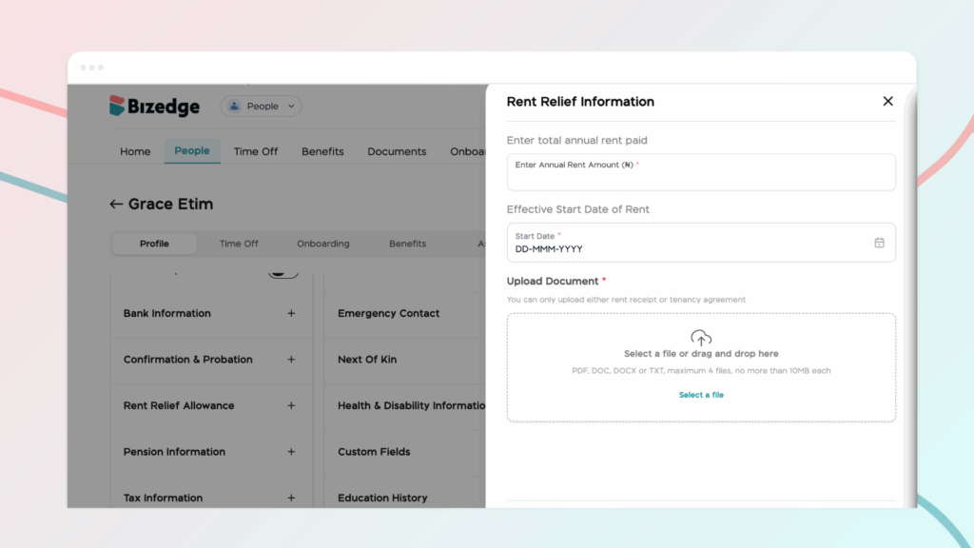Go back using arrow beside Grace Etim

116,205
